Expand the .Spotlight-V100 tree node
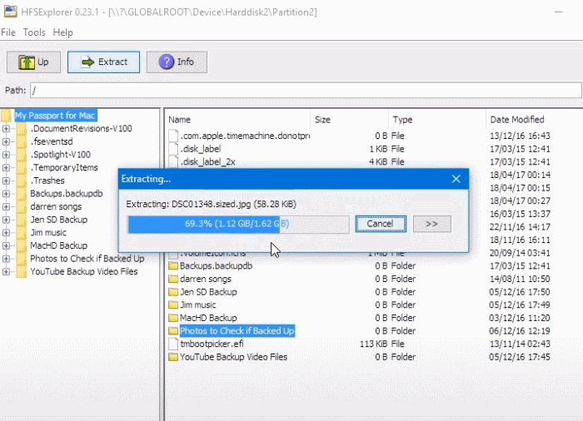This screenshot has height=421, width=583. pos(6,155)
